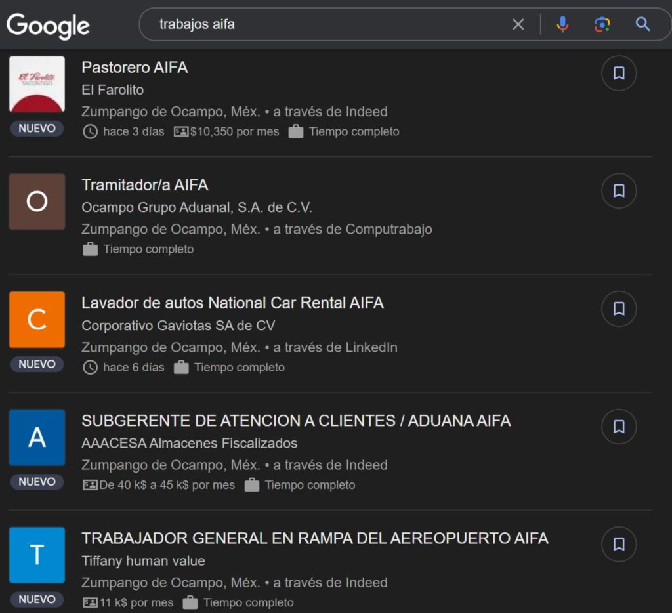The height and width of the screenshot is (613, 672).
Task: Open TRABAJADOR GENERAL EN RAMPA DEL AEREOPUERTO AIFA
Action: coord(315,538)
